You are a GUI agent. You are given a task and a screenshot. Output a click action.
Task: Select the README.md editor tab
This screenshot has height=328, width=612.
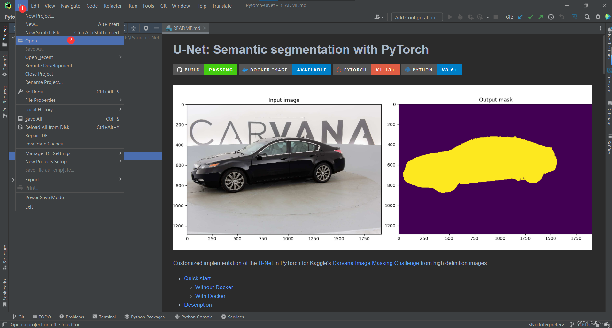pyautogui.click(x=186, y=28)
